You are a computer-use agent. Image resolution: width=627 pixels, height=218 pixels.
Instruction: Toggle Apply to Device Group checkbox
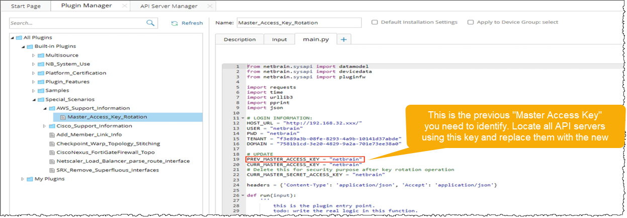coord(471,22)
